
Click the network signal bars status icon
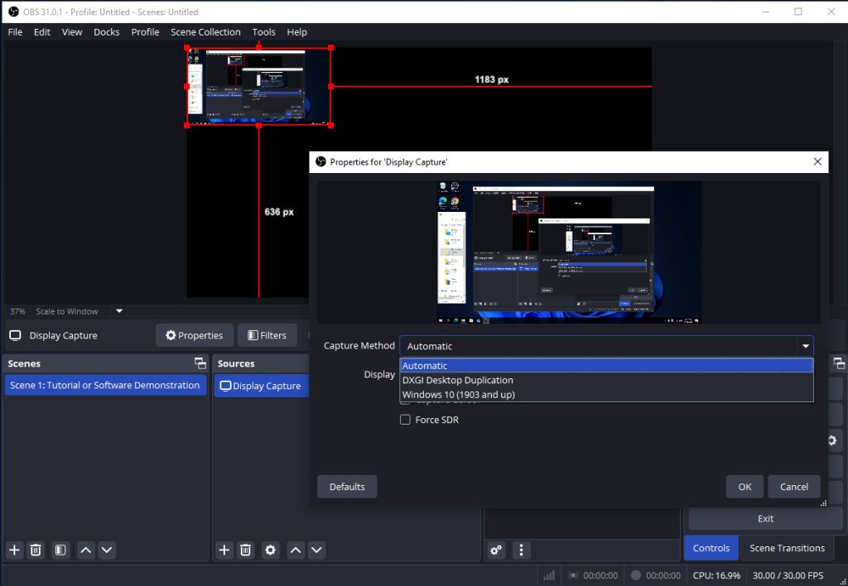(549, 575)
